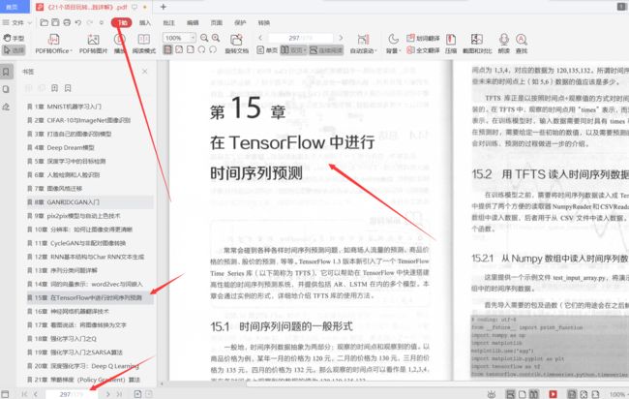Click the undo arrow icon
Image resolution: width=629 pixels, height=399 pixels.
(78, 23)
